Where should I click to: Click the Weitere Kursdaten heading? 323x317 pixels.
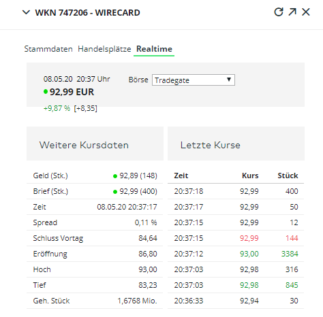pos(84,145)
